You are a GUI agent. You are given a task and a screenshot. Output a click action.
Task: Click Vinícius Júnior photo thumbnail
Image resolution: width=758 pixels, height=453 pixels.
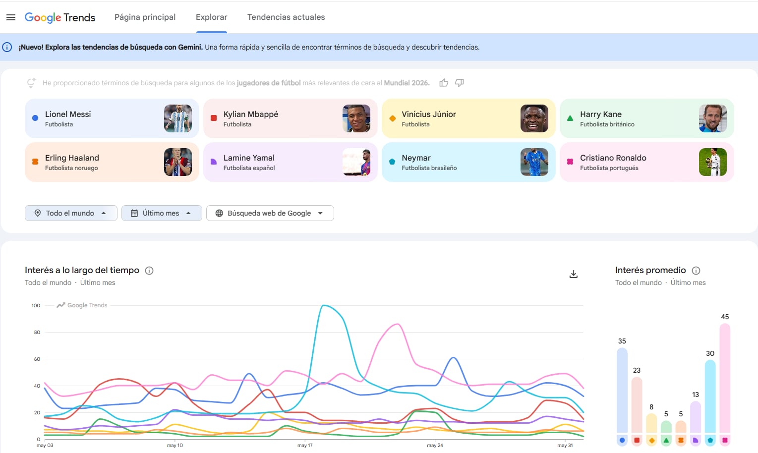click(x=534, y=118)
